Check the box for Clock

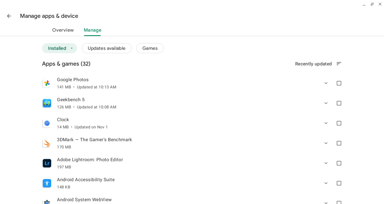pos(339,123)
